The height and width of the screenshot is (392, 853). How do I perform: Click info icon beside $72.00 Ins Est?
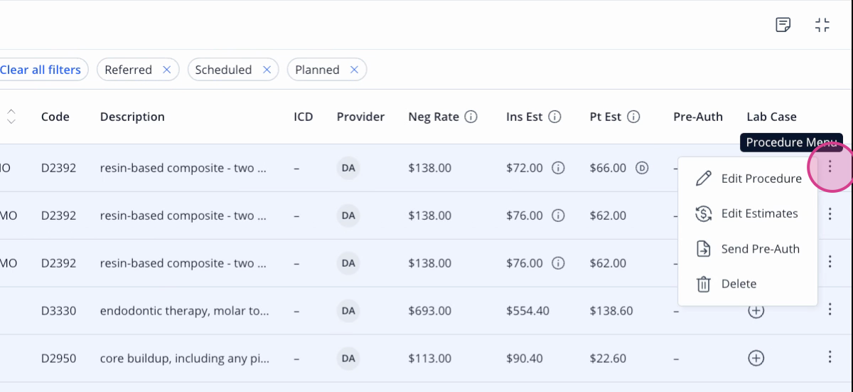tap(558, 169)
